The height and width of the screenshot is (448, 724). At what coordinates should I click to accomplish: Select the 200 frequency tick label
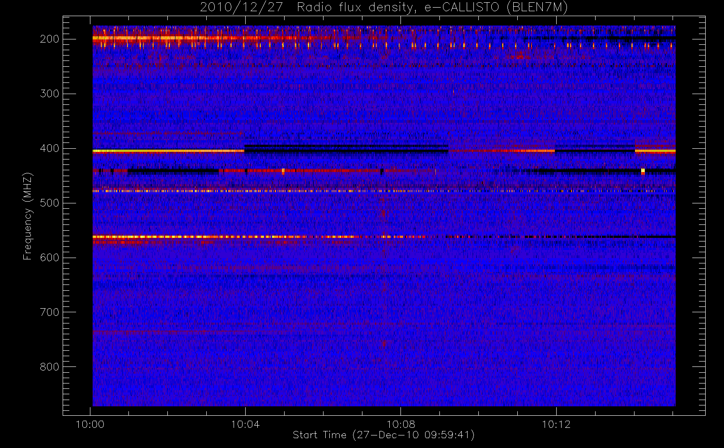[50, 39]
